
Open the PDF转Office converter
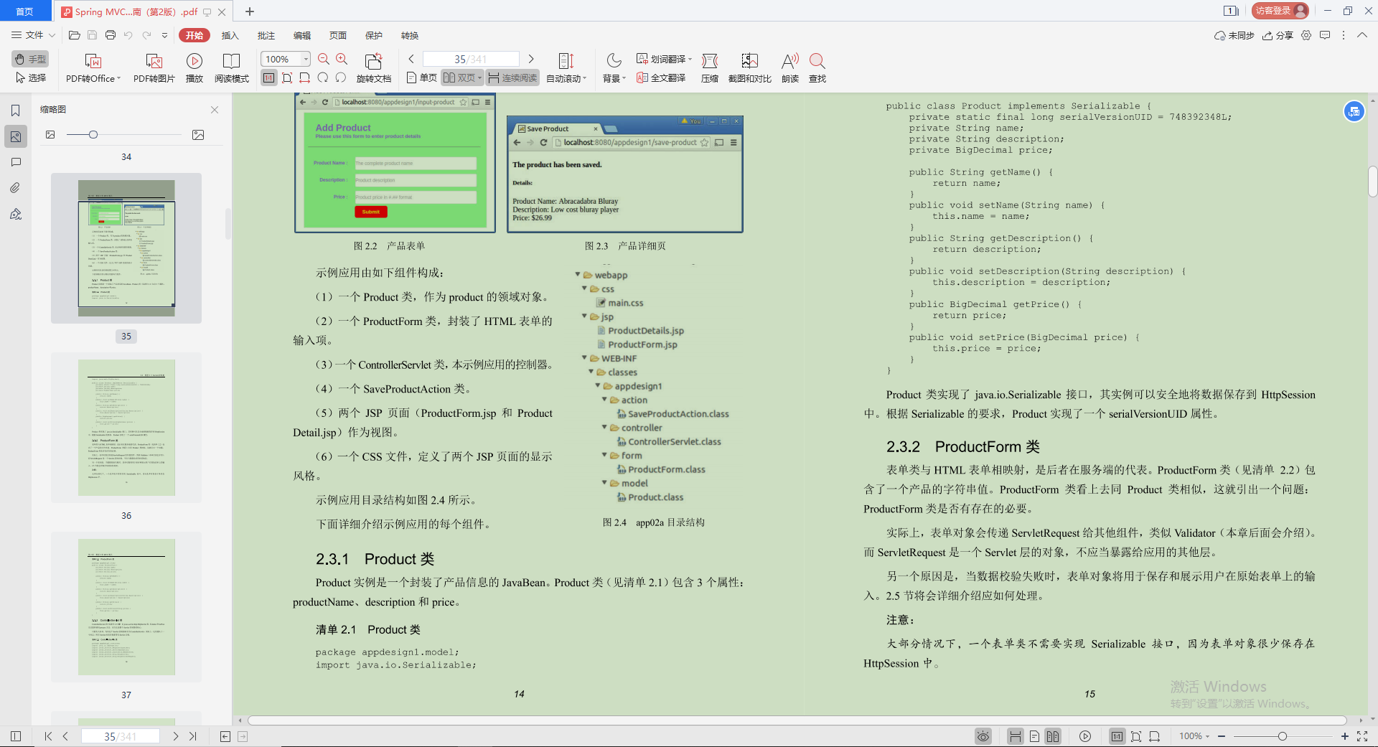(93, 68)
